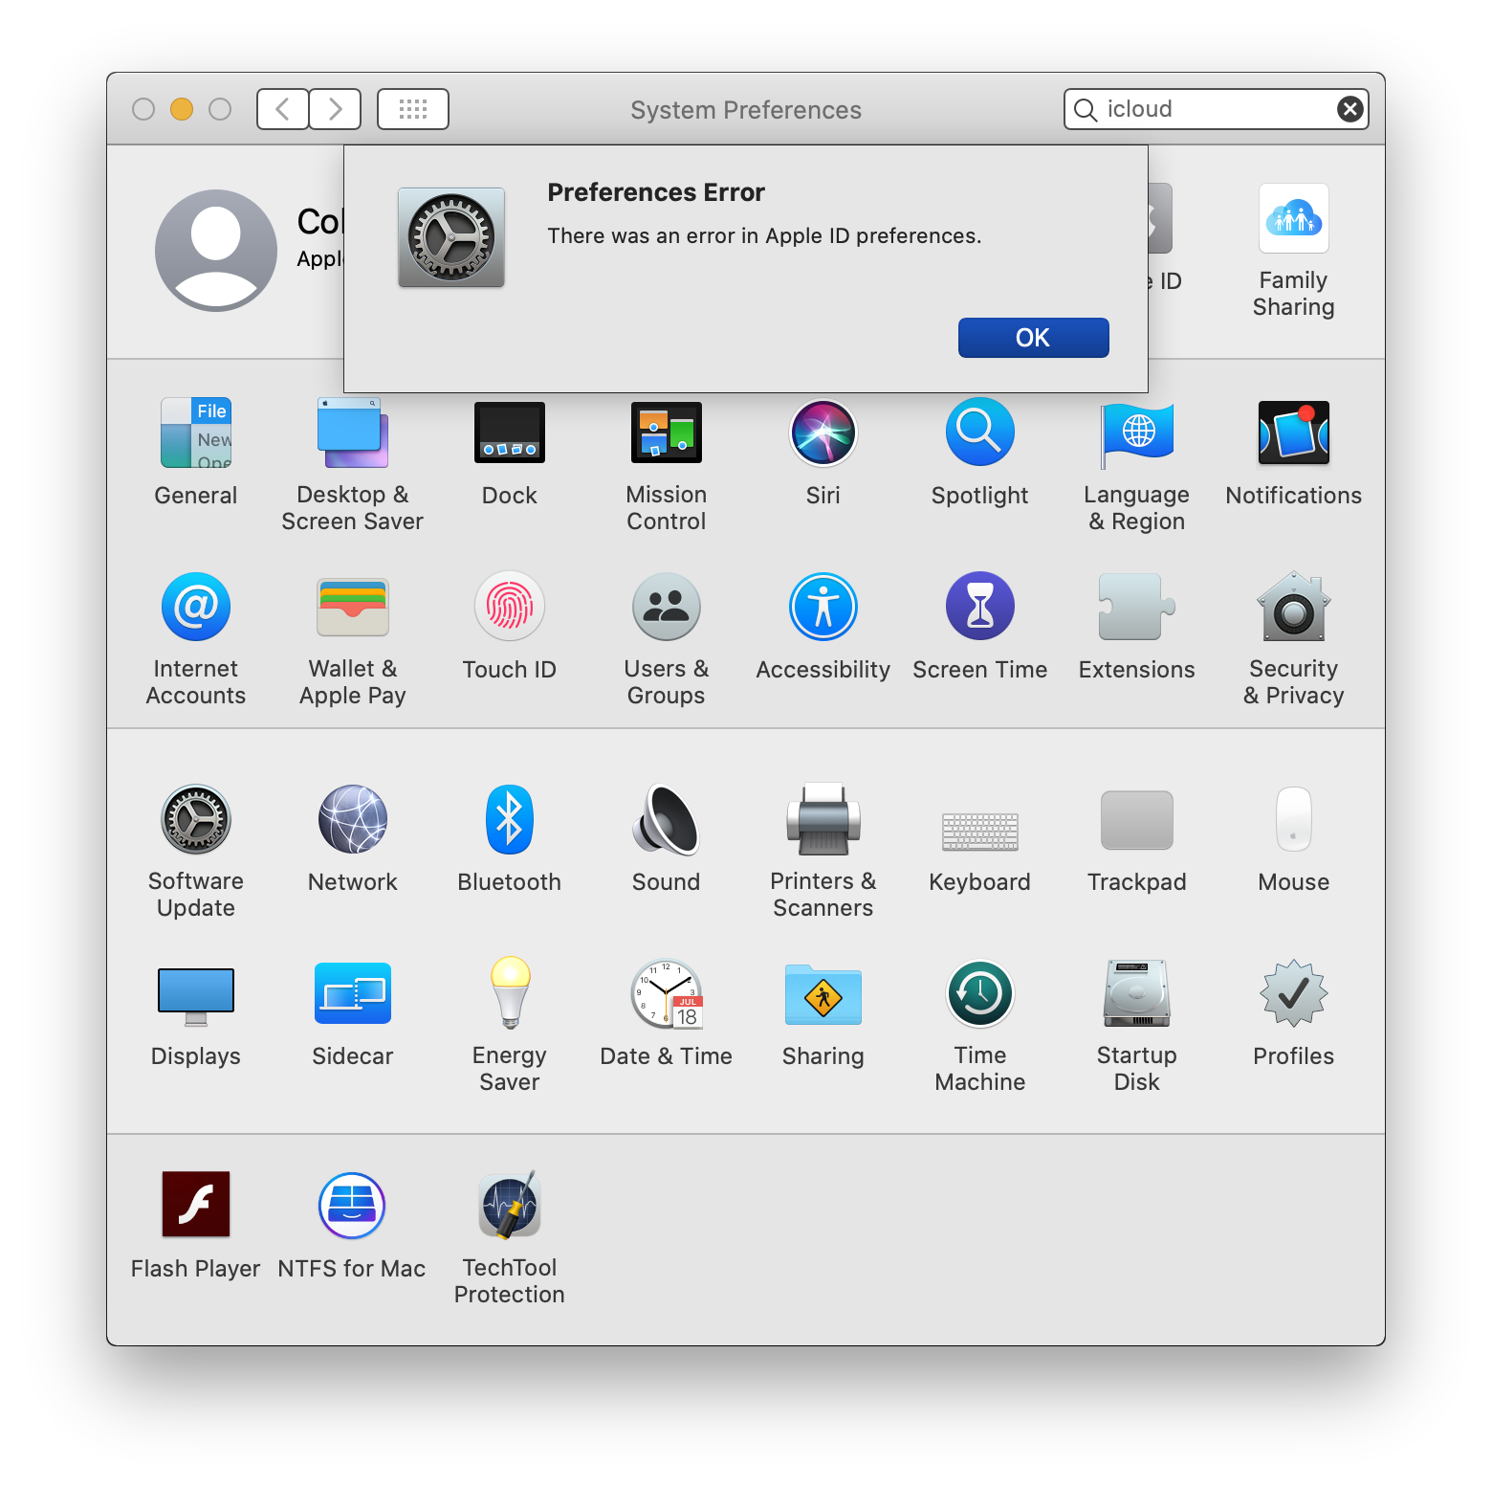Screen dimensions: 1492x1487
Task: Click OK to dismiss Preferences Error
Action: (x=1034, y=338)
